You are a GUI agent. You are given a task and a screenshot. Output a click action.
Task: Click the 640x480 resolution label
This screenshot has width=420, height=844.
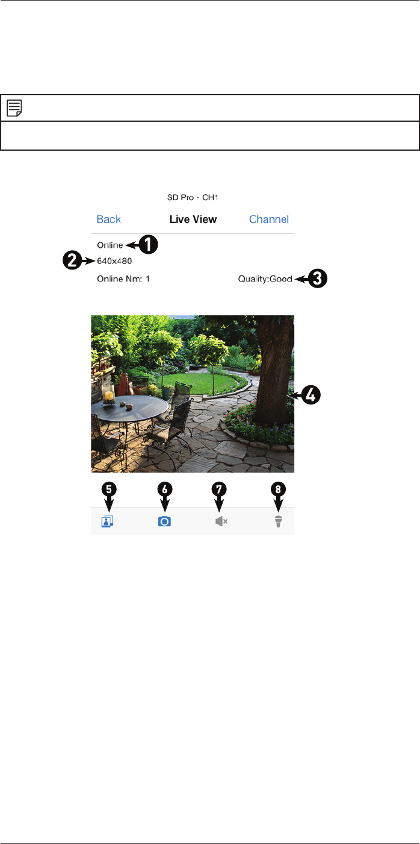point(114,262)
